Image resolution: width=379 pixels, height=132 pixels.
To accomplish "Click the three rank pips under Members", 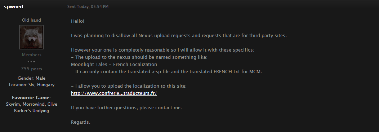I will (x=31, y=62).
